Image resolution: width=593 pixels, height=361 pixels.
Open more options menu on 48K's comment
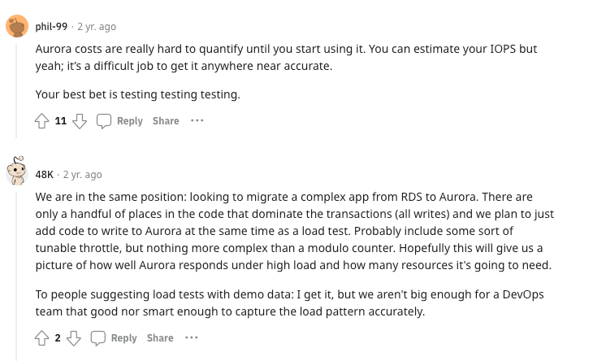coord(191,337)
